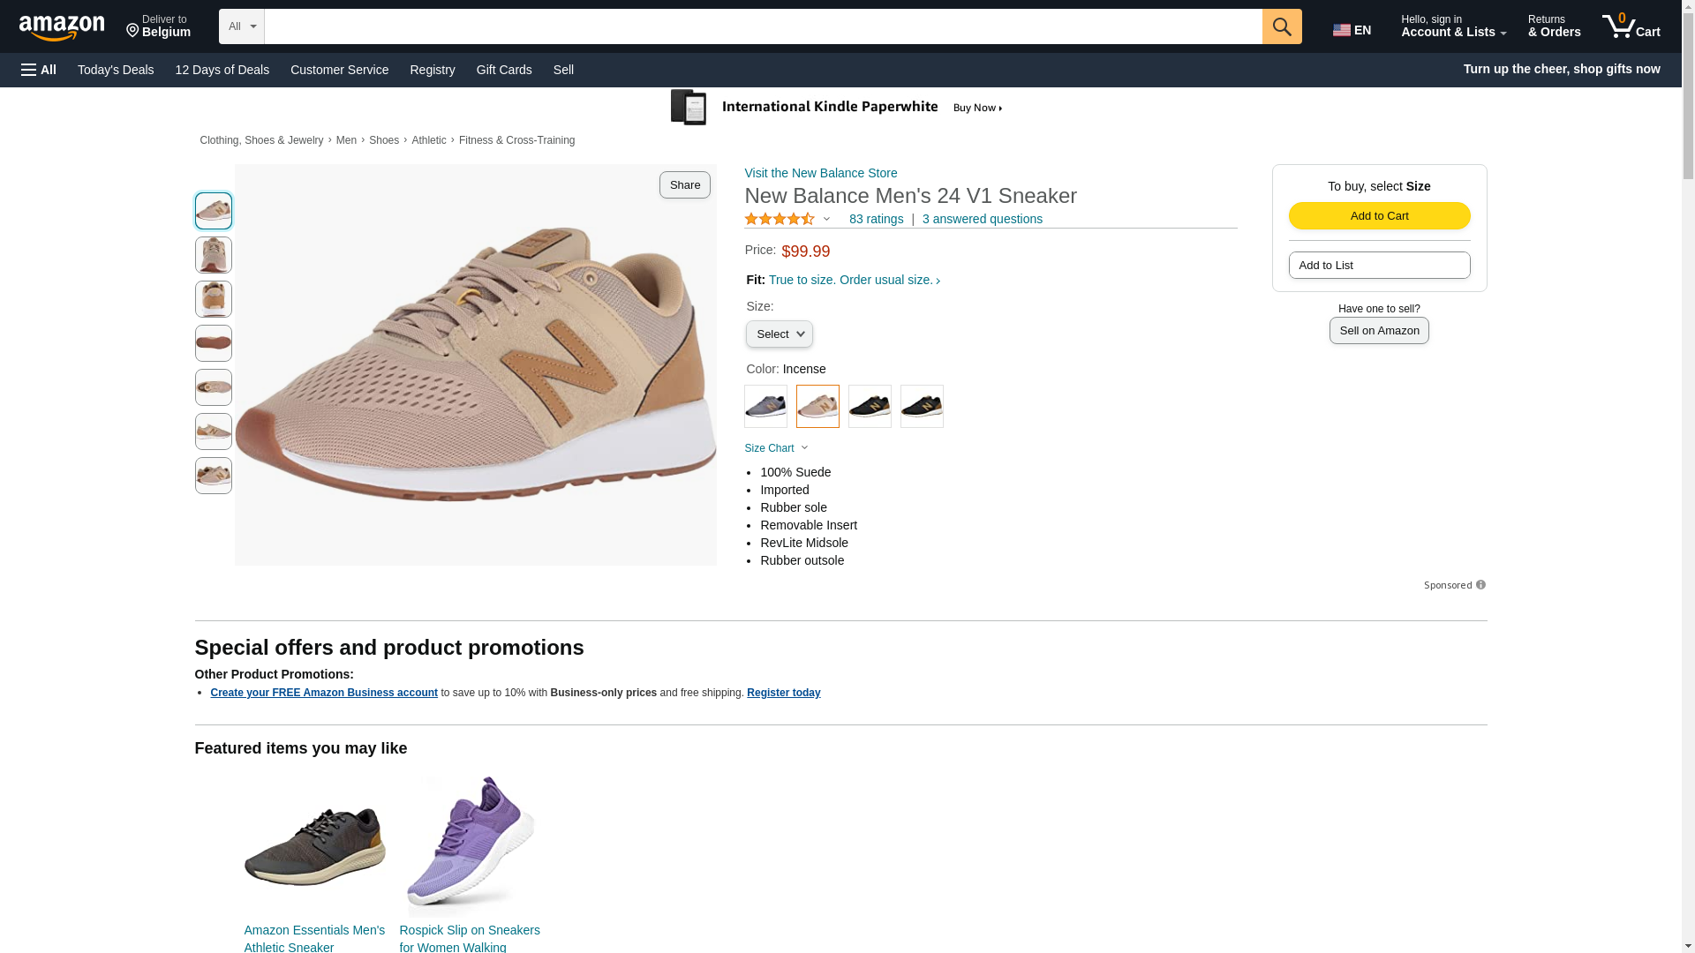Click the Add to Cart button
The width and height of the screenshot is (1695, 953).
pyautogui.click(x=1379, y=216)
